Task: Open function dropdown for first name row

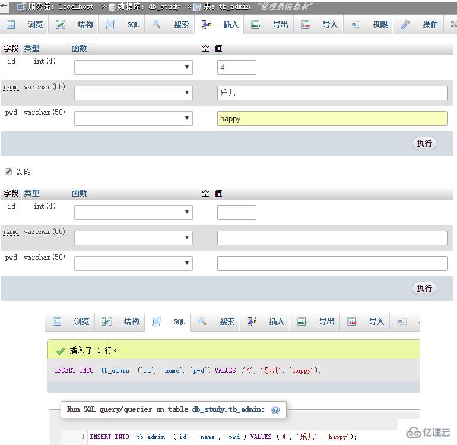Action: pos(133,93)
